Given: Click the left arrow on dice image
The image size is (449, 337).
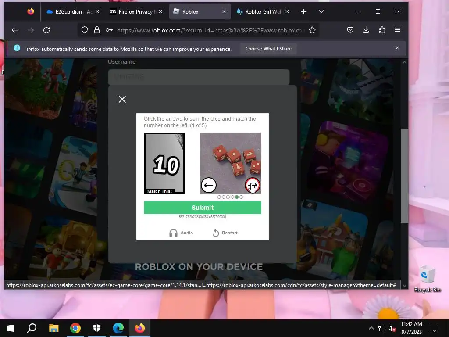Looking at the screenshot, I should click(208, 185).
